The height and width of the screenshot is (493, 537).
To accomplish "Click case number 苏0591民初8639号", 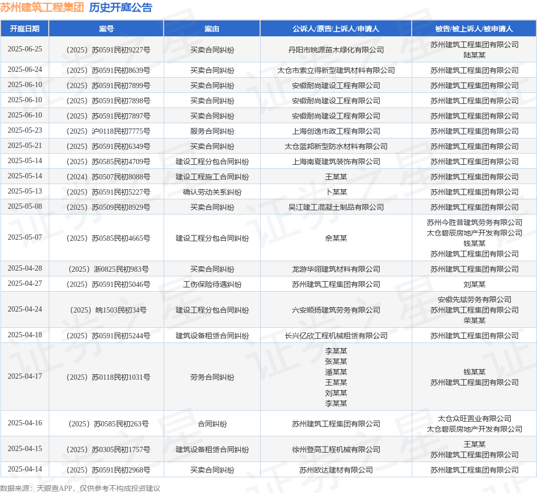I will pyautogui.click(x=108, y=71).
